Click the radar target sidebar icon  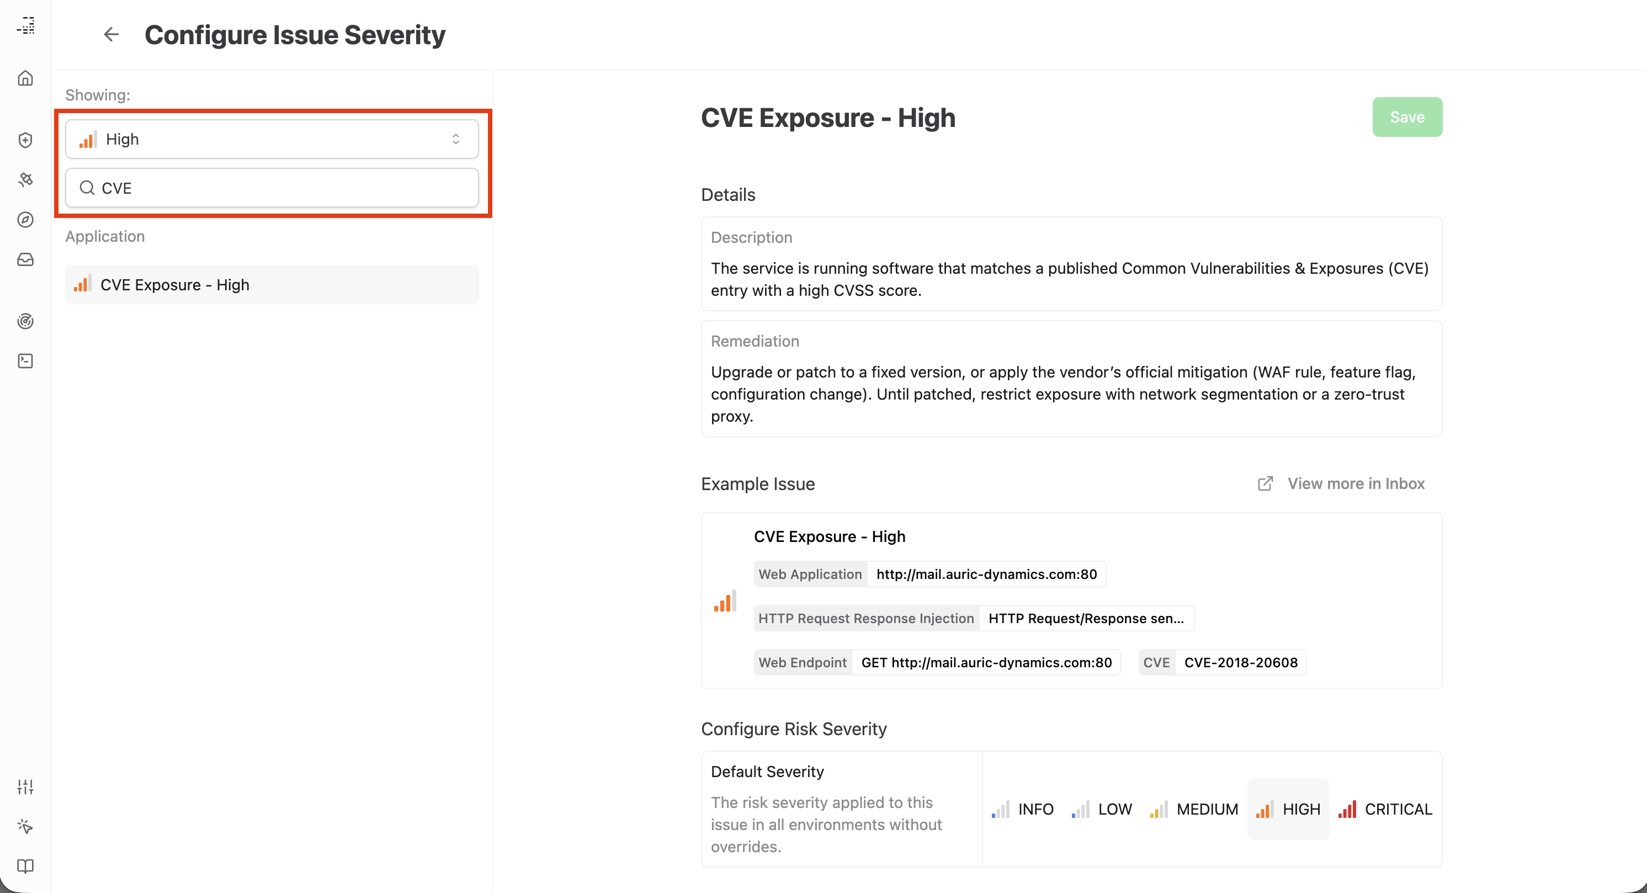pos(25,321)
